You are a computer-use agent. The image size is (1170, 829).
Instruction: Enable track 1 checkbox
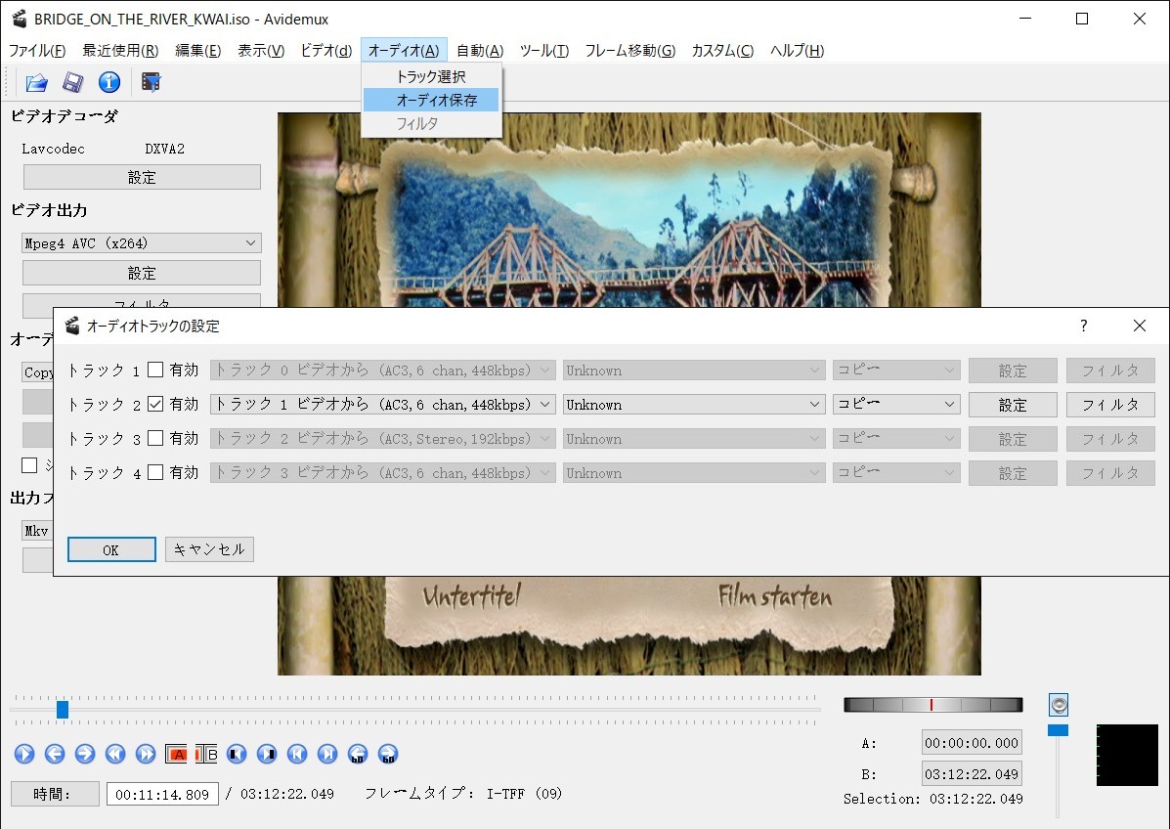pyautogui.click(x=155, y=370)
